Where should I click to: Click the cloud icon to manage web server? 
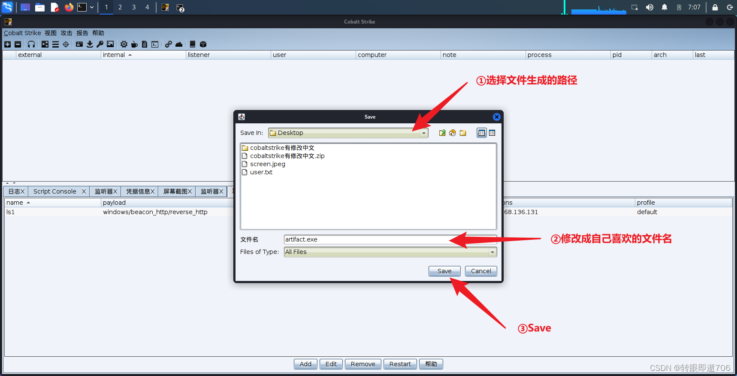pyautogui.click(x=179, y=44)
